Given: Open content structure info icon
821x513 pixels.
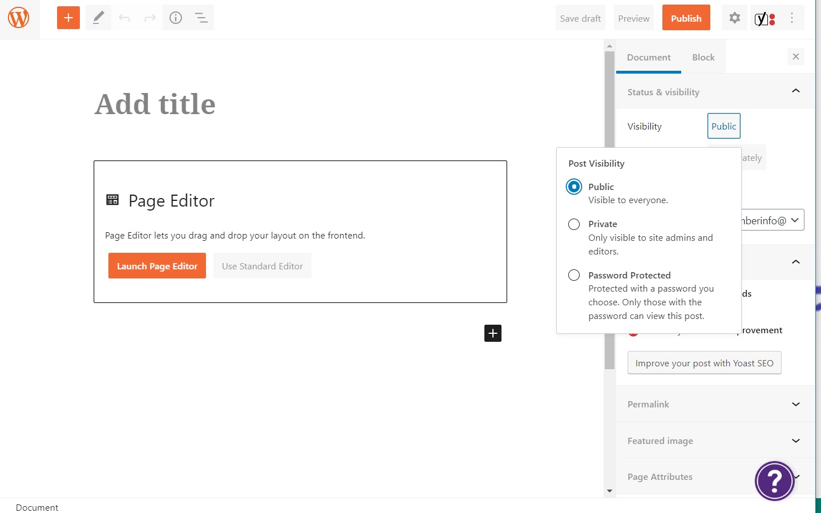Looking at the screenshot, I should pyautogui.click(x=176, y=18).
